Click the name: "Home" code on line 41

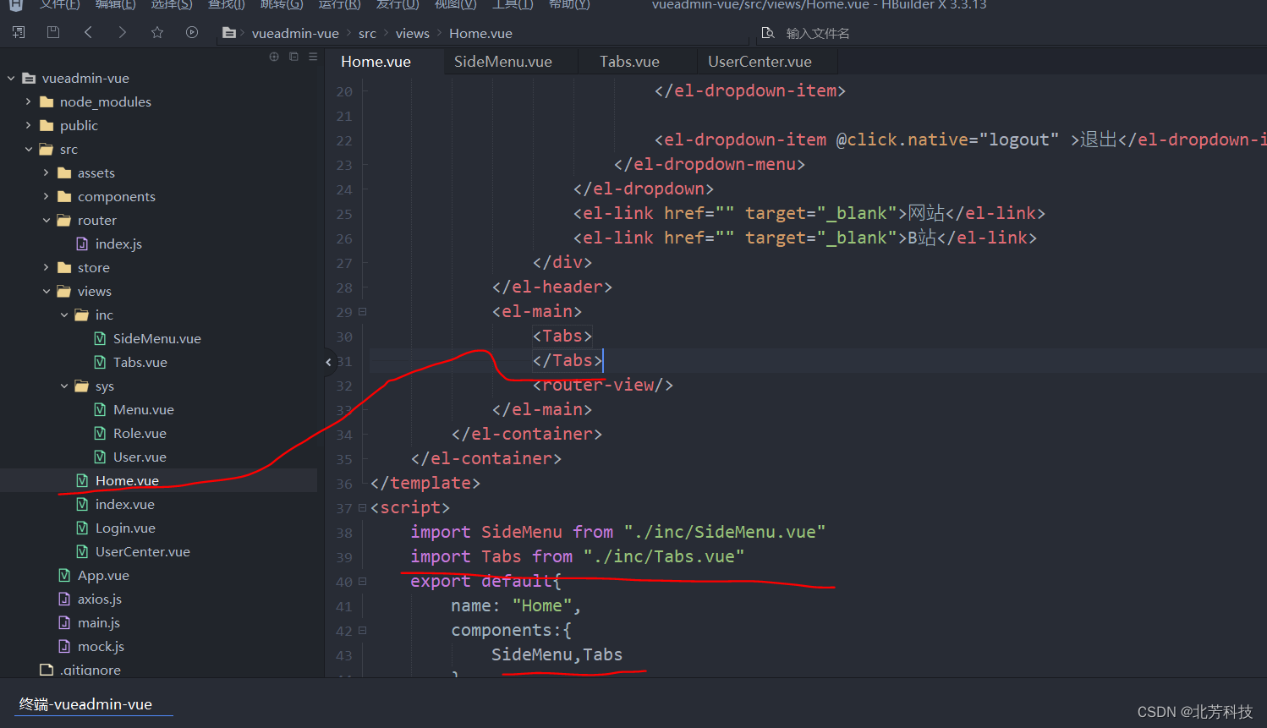516,605
